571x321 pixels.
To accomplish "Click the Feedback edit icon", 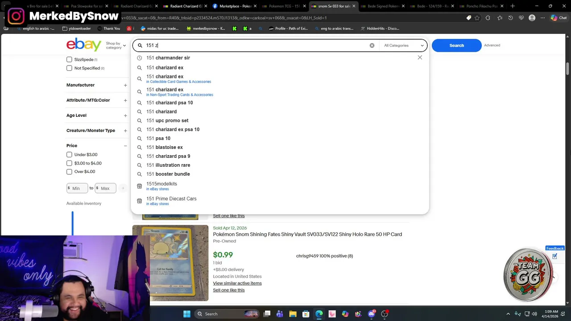I will (x=554, y=256).
